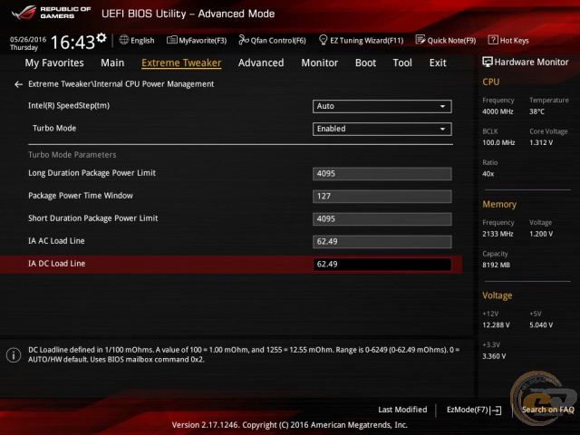
Task: Click CPU temperature value 38°C
Action: 536,111
